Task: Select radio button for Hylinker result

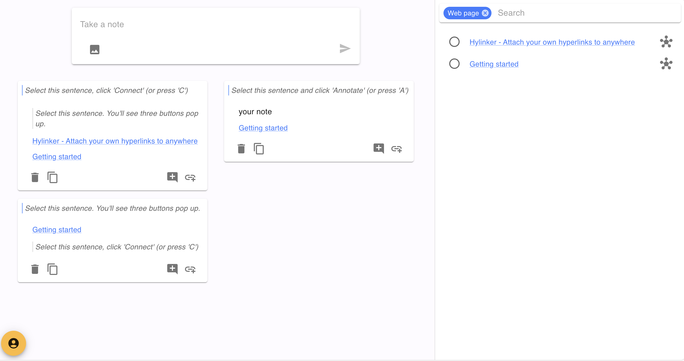Action: 454,42
